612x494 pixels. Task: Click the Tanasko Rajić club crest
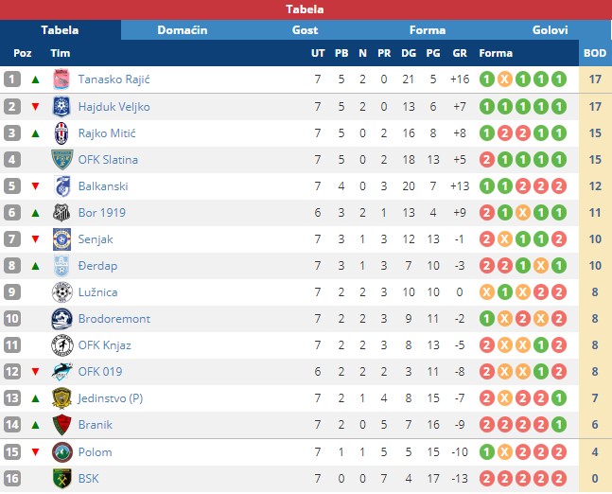click(61, 79)
